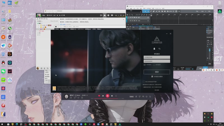The image size is (224, 126).
Task: Click the search icon in YY sidebar
Action: [46, 19]
